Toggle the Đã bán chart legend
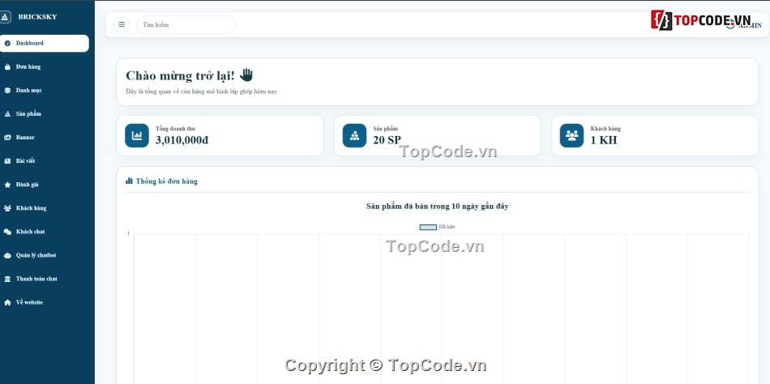Viewport: 770px width, 384px height. coord(437,227)
